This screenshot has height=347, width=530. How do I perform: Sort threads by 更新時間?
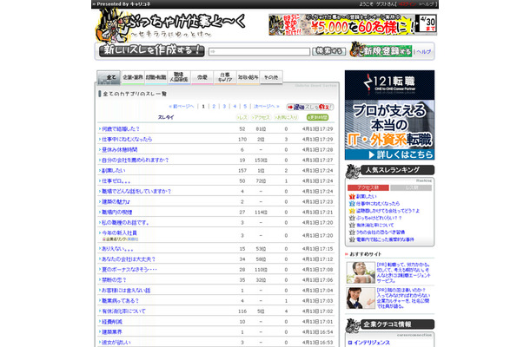pos(317,117)
